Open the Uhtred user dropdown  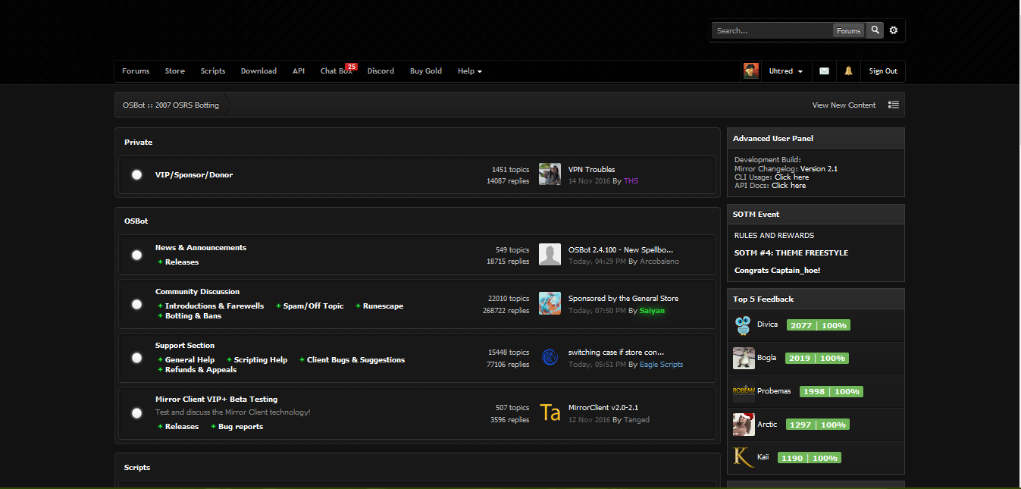tap(786, 71)
